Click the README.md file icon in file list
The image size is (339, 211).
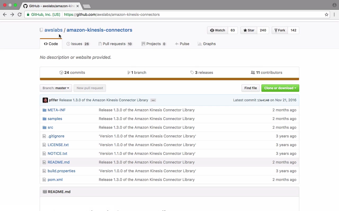44,162
